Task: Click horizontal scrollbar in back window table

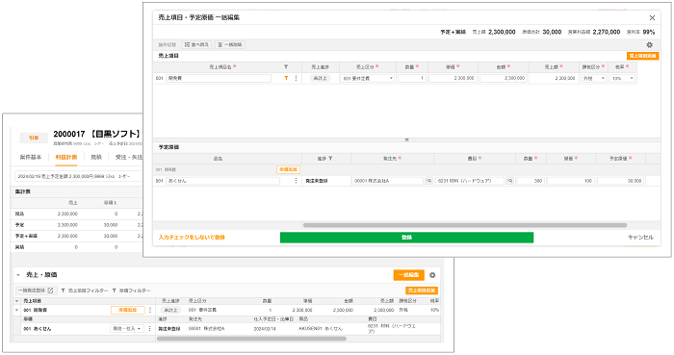Action: pyautogui.click(x=251, y=339)
